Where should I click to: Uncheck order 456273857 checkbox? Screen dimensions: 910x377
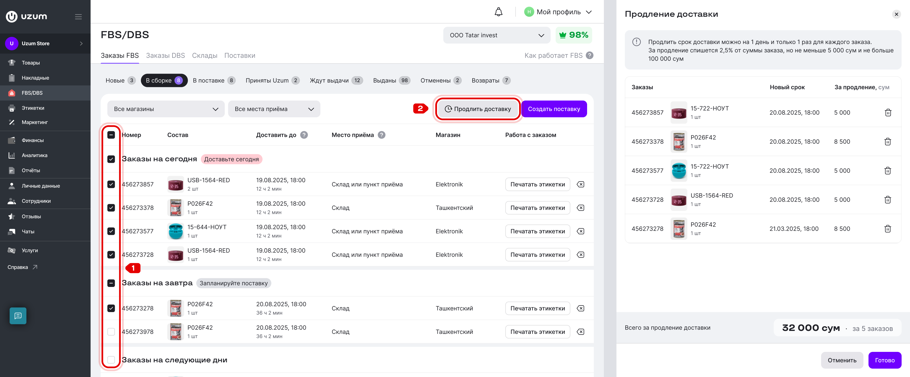coord(111,184)
